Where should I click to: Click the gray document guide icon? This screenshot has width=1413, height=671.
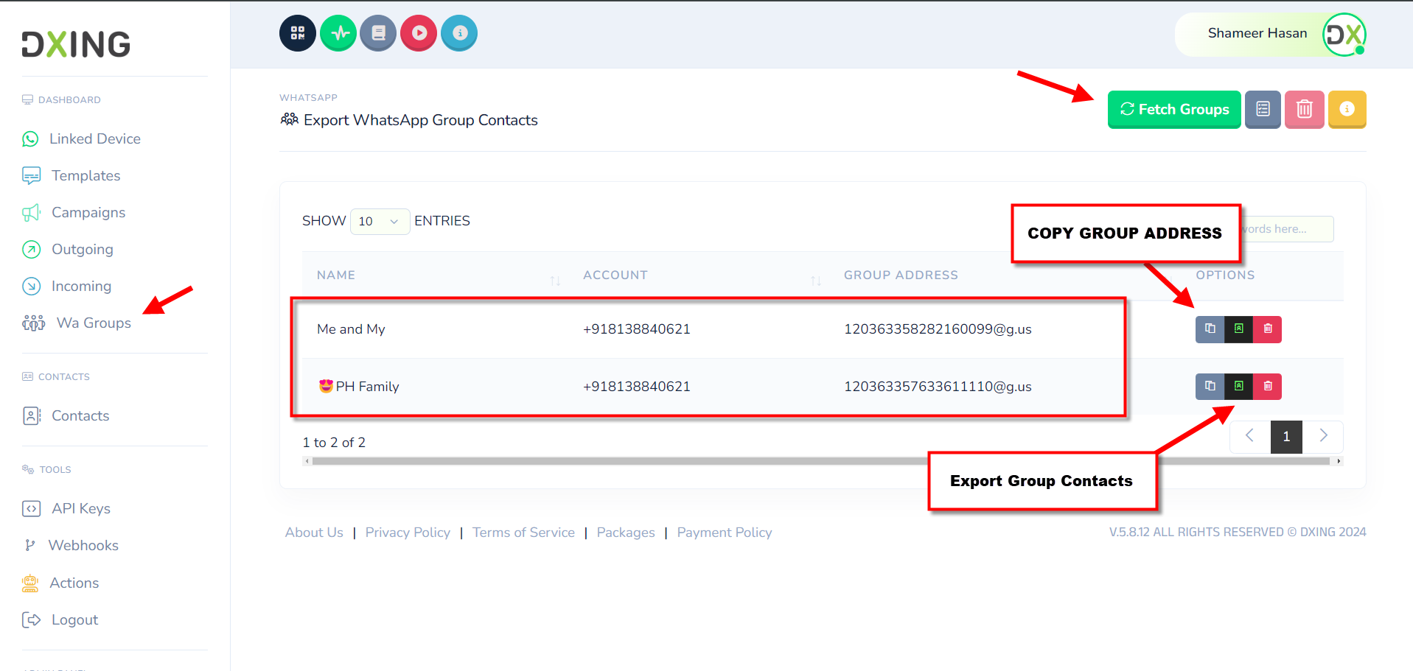pos(378,33)
